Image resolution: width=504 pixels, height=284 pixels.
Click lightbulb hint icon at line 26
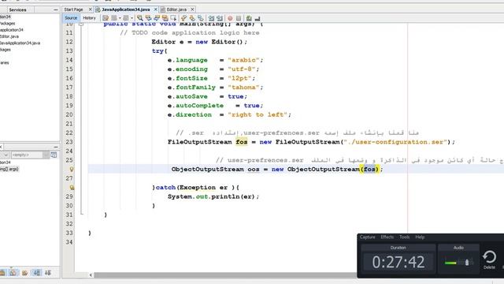pos(72,169)
